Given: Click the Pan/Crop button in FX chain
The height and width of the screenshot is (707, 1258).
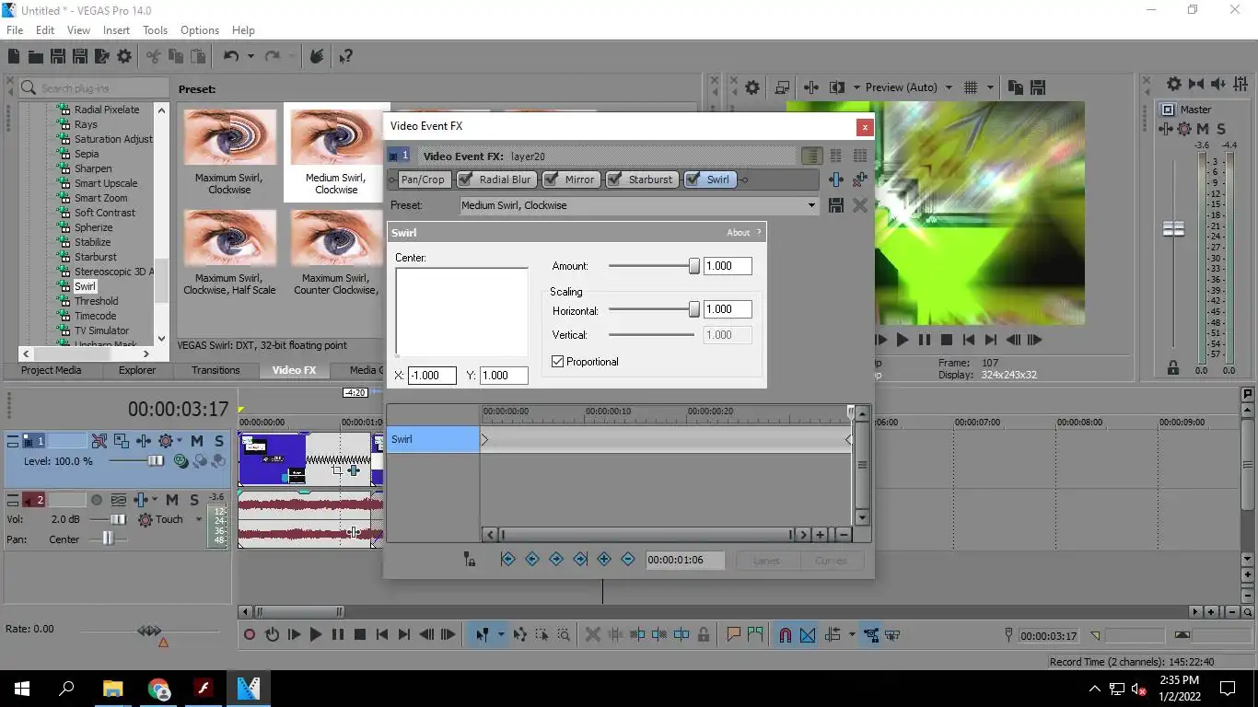Looking at the screenshot, I should coord(423,180).
